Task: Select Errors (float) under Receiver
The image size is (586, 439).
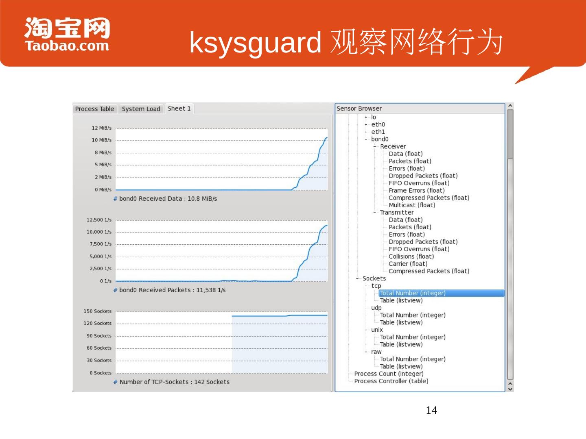Action: [407, 169]
